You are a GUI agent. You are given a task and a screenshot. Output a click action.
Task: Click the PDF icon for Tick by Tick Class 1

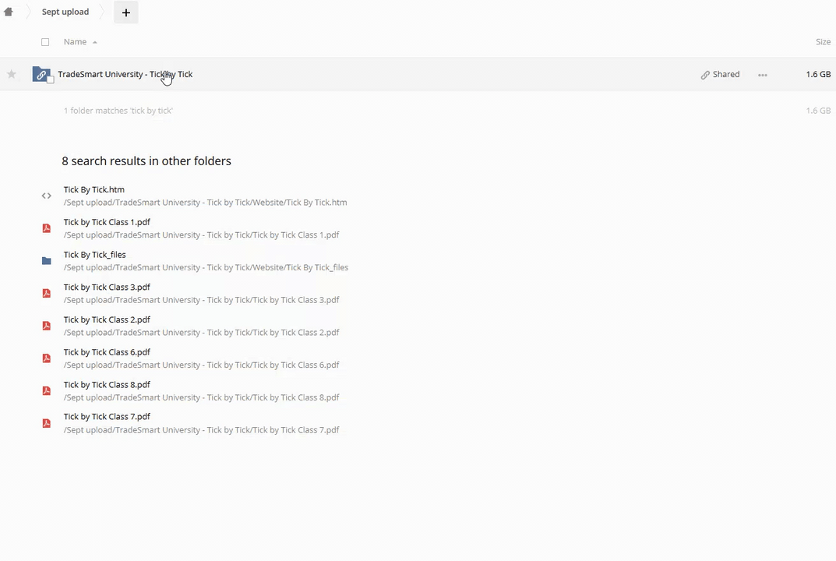46,228
